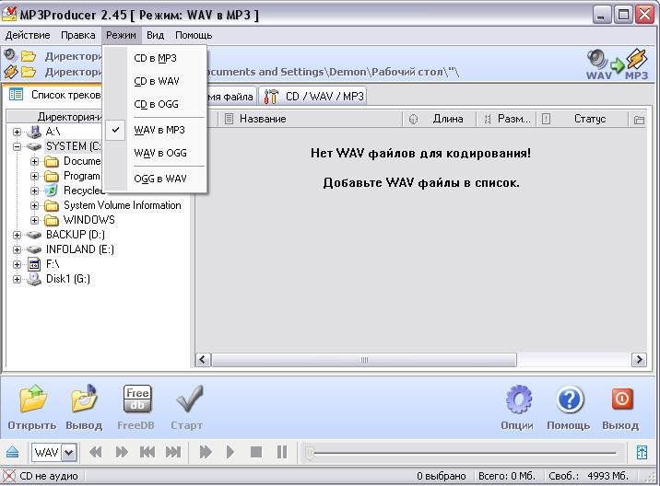Click the source directory folder icon
The image size is (660, 486).
29,56
